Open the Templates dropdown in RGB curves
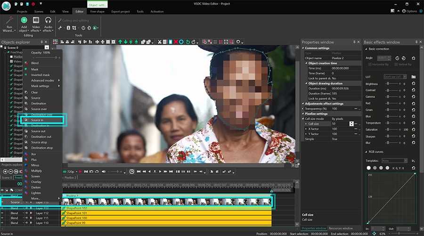The width and height of the screenshot is (424, 236). coord(395,161)
